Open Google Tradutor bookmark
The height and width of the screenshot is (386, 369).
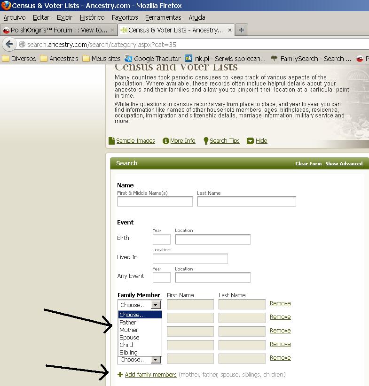(x=153, y=59)
